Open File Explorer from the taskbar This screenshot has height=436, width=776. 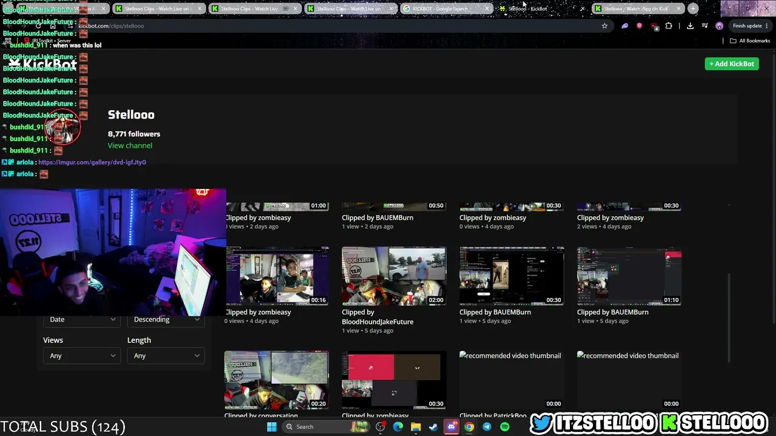(x=415, y=427)
